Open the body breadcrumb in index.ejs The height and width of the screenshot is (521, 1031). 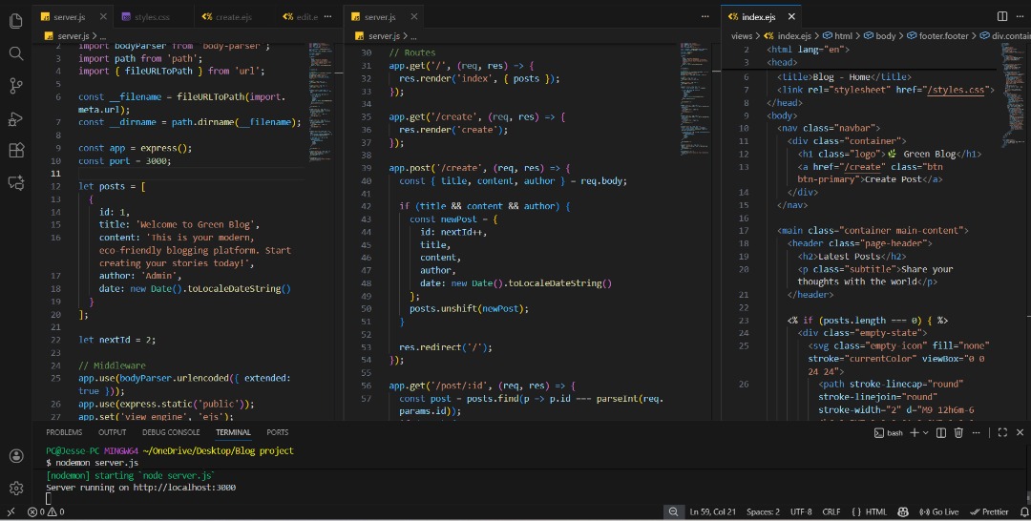coord(880,36)
